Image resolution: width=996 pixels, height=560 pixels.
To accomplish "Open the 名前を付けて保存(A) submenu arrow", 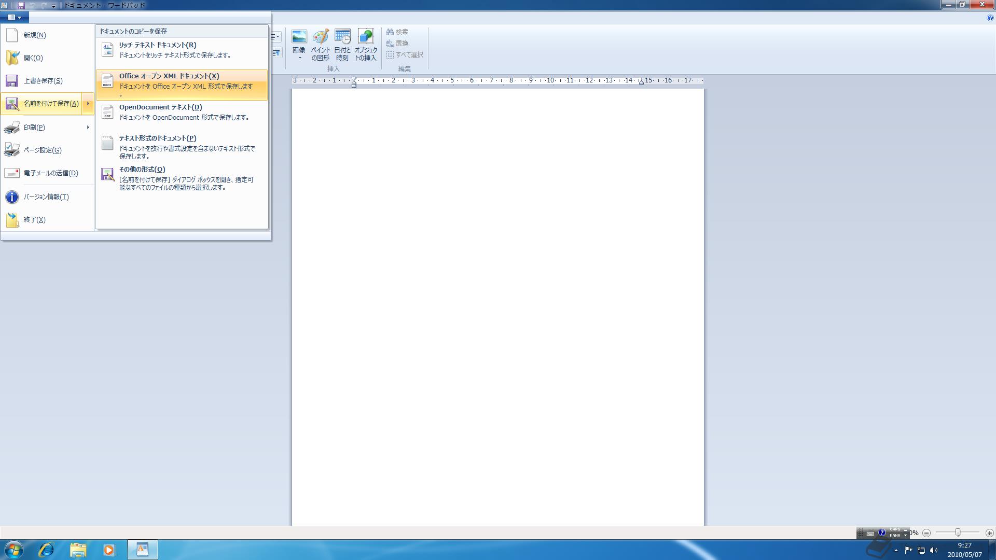I will pyautogui.click(x=88, y=104).
